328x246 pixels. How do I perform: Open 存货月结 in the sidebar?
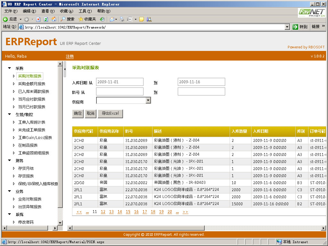pos(26,168)
